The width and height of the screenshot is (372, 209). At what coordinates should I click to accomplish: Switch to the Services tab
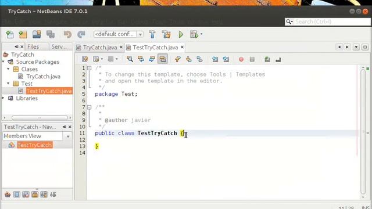coord(59,46)
